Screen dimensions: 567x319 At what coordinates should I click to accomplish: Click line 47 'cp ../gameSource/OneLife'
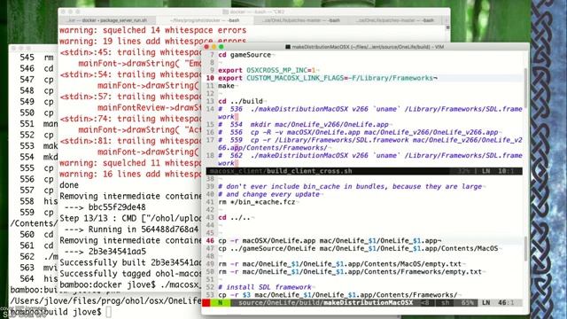[x=358, y=249]
